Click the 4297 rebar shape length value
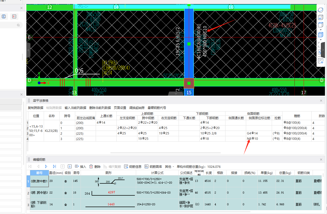Screen dimensions: 327x214 click(x=112, y=192)
